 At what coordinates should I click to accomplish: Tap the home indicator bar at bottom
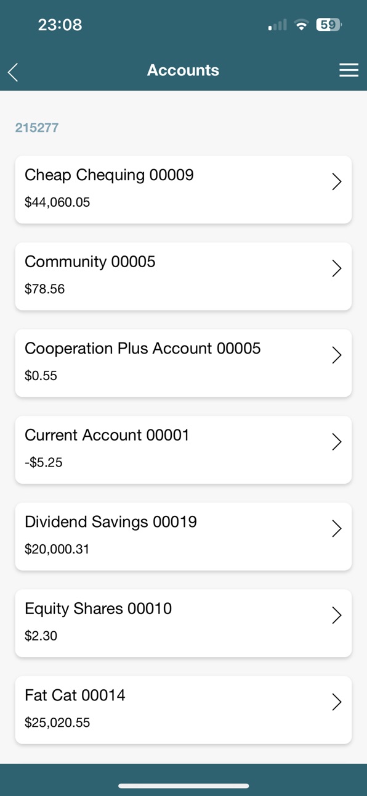(x=183, y=786)
